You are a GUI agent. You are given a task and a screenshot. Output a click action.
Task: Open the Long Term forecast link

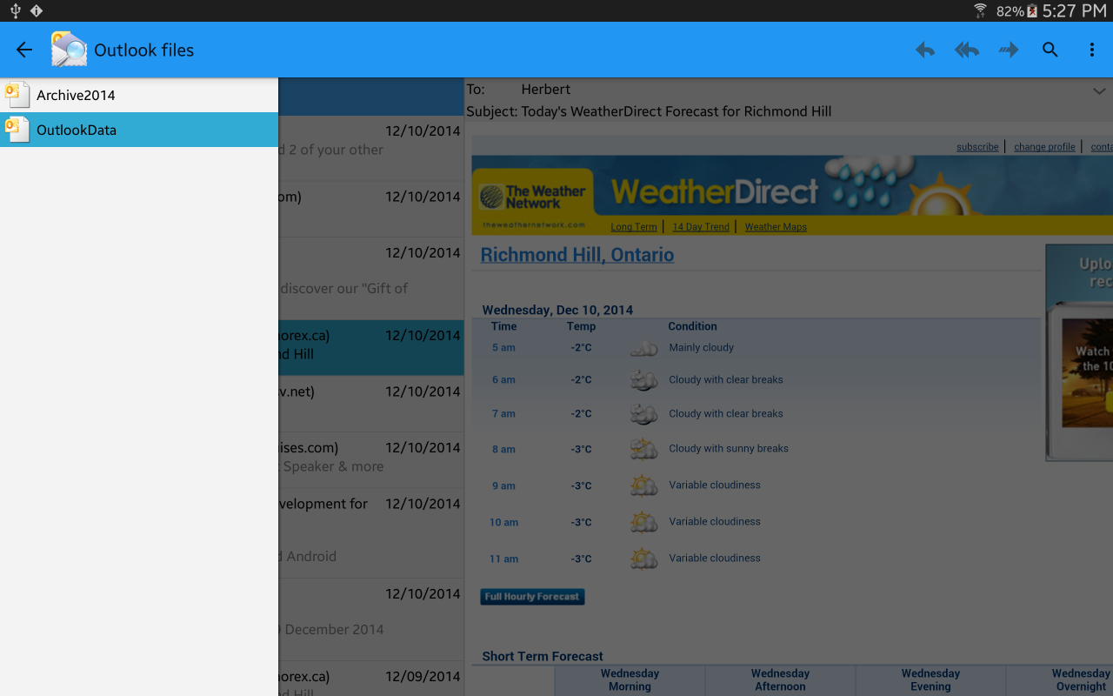[634, 226]
